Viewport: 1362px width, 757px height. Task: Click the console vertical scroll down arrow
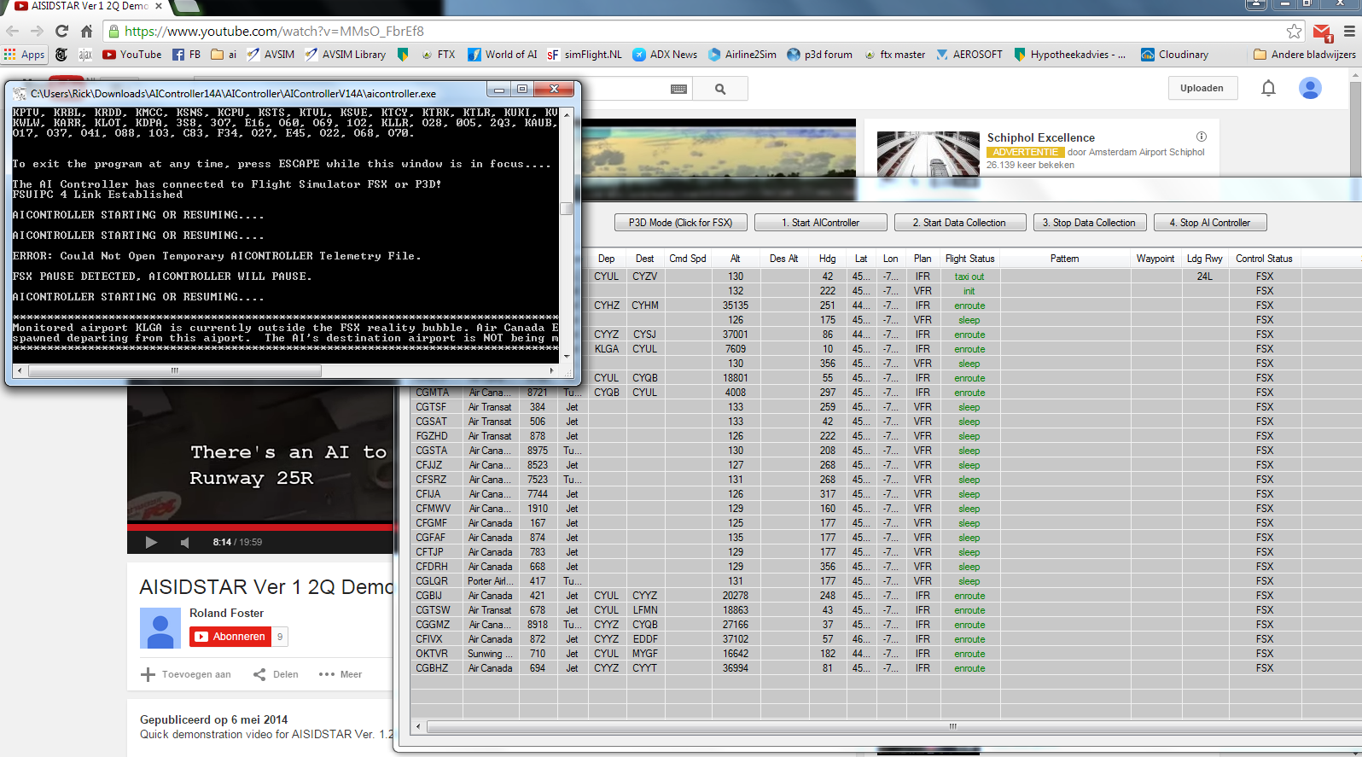[x=567, y=357]
